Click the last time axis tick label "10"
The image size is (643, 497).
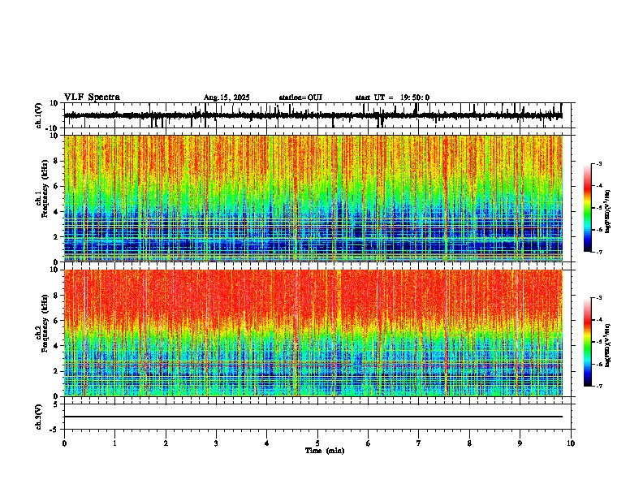tap(571, 443)
